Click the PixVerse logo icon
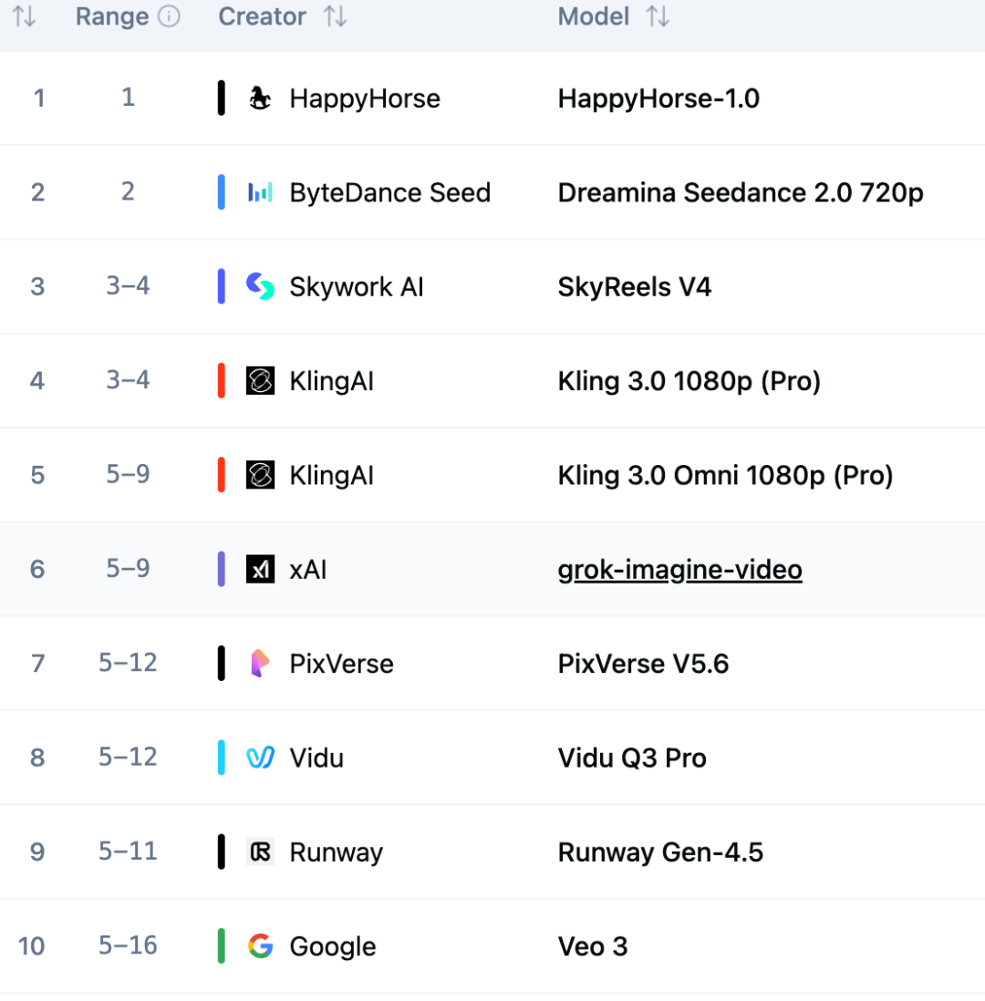 click(x=260, y=664)
